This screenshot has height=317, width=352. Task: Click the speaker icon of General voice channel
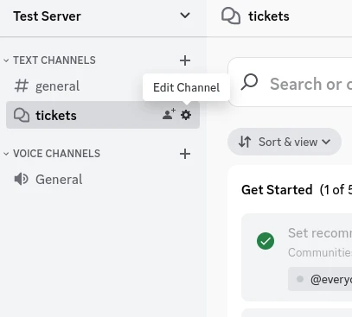pos(21,179)
